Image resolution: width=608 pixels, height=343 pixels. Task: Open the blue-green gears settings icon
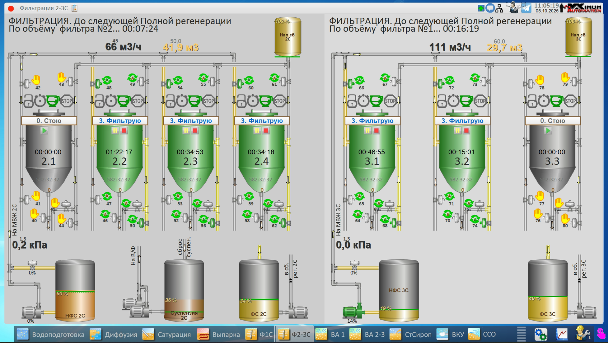click(540, 334)
